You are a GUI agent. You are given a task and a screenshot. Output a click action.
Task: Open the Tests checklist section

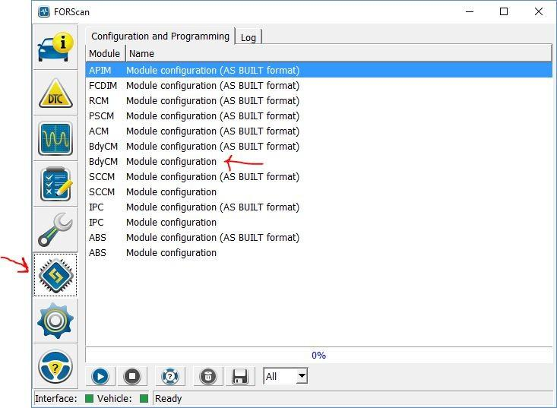coord(55,184)
